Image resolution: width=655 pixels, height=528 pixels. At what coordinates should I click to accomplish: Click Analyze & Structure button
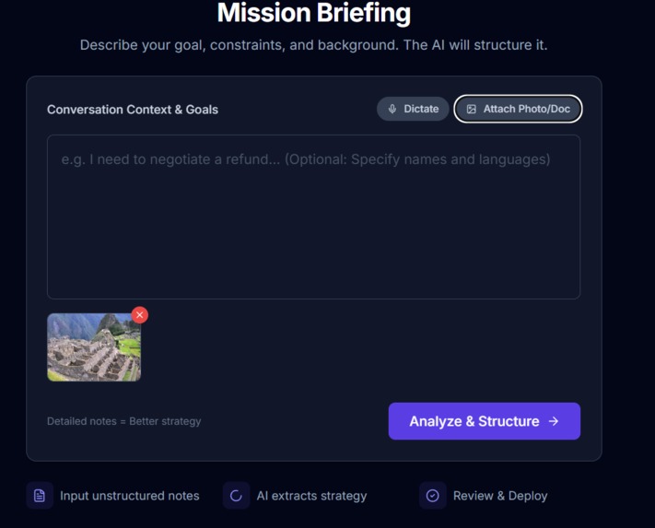tap(485, 421)
